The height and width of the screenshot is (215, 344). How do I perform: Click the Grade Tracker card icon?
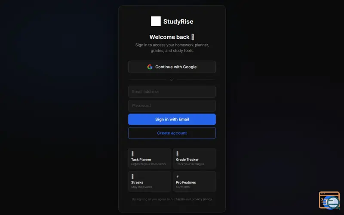[x=177, y=154]
